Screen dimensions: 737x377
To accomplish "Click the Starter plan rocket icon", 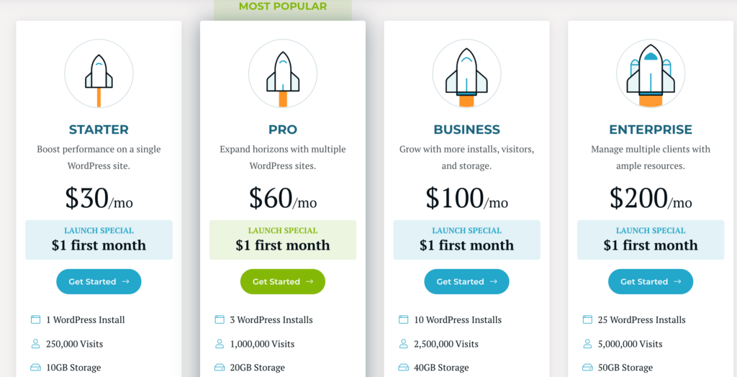I will click(x=99, y=73).
